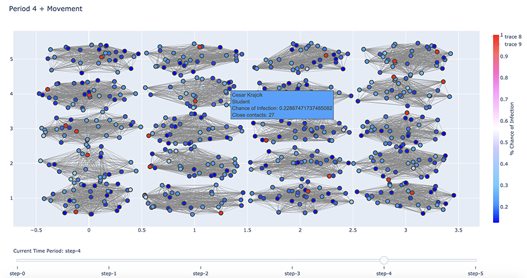
Task: Click the 'Current Time Period: step-4' label
Action: tap(47, 250)
